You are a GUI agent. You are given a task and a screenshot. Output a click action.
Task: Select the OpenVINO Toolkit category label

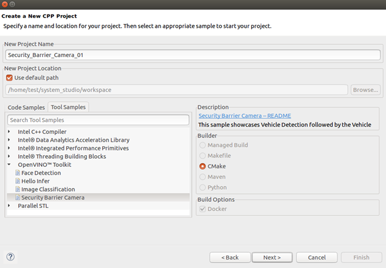click(44, 165)
